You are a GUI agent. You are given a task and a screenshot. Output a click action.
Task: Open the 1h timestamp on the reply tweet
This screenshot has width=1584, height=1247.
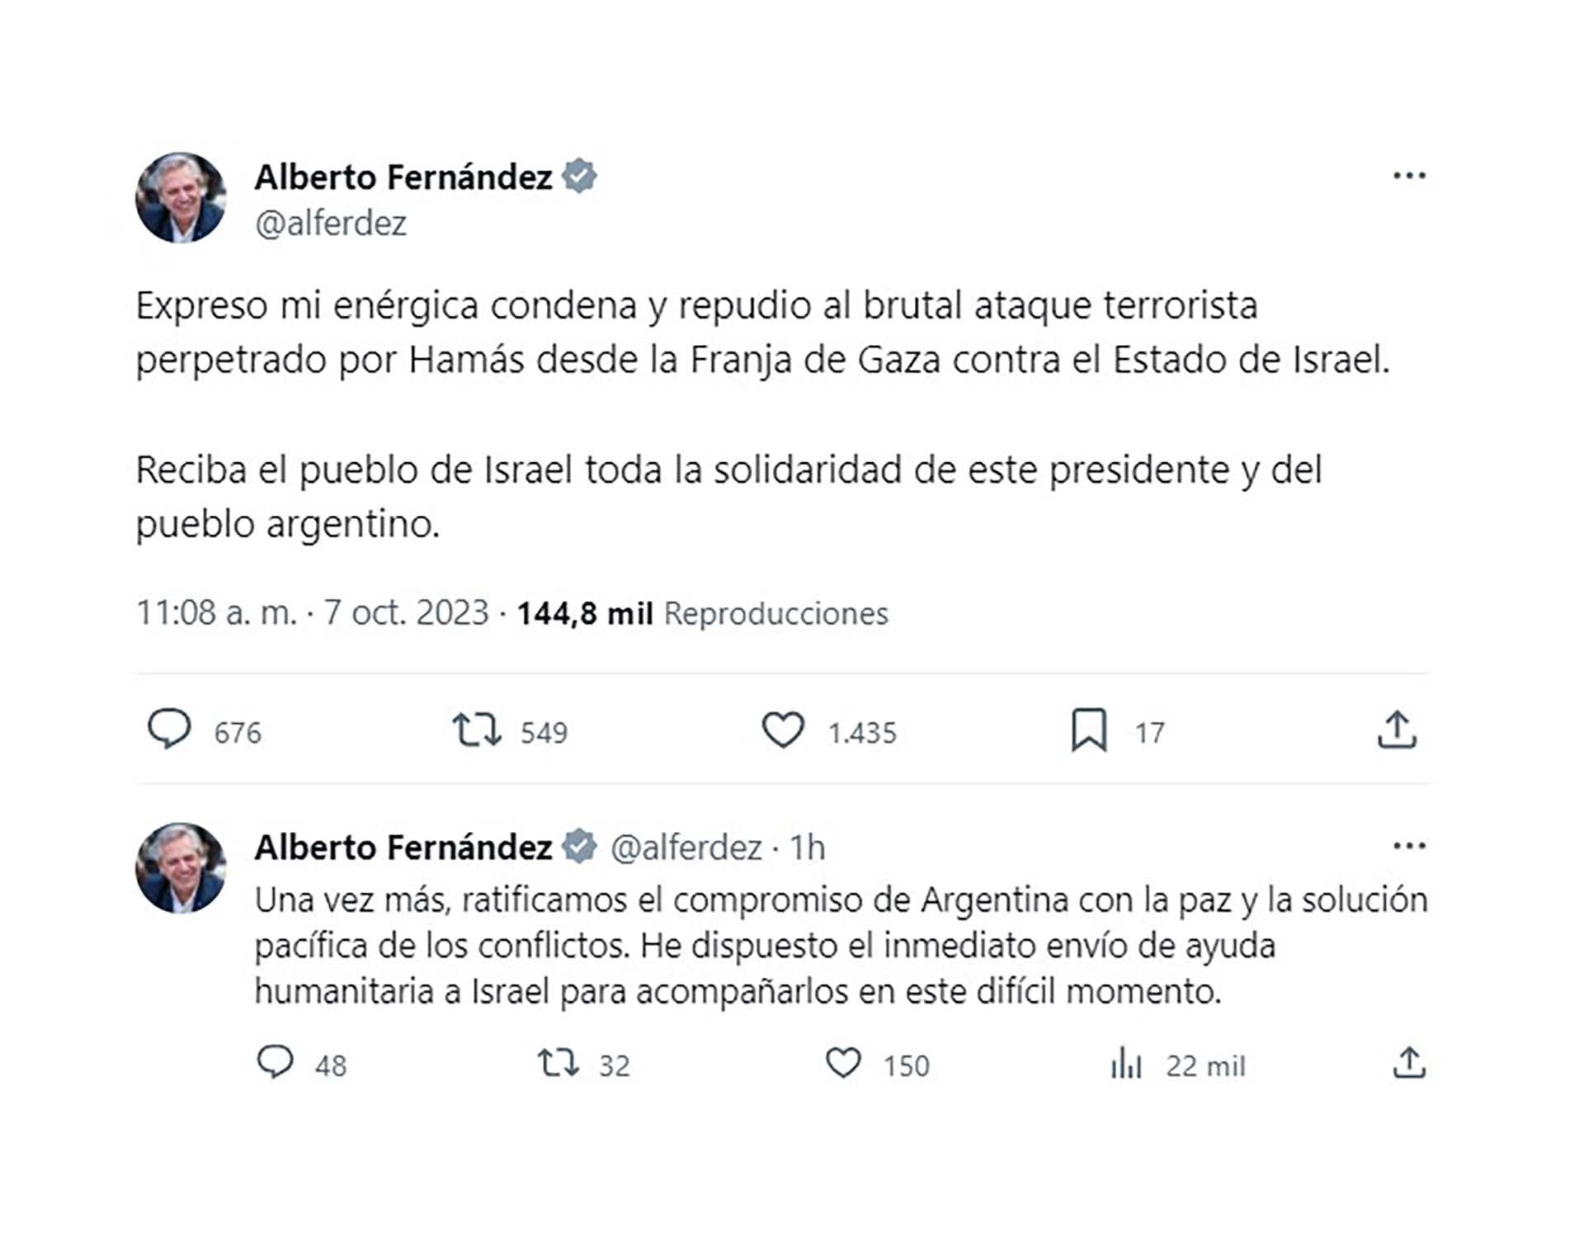(x=808, y=848)
